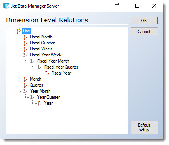The height and width of the screenshot is (145, 169).
Task: Select the Year tree item
Action: [49, 103]
